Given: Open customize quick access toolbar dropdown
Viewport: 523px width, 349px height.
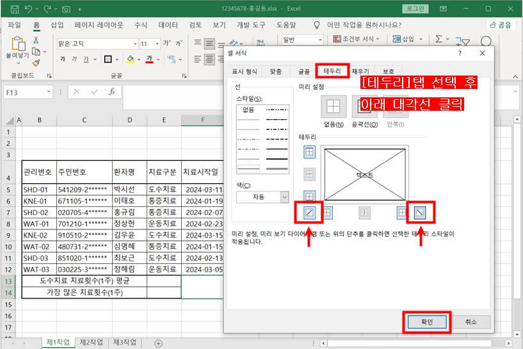Looking at the screenshot, I should point(80,10).
